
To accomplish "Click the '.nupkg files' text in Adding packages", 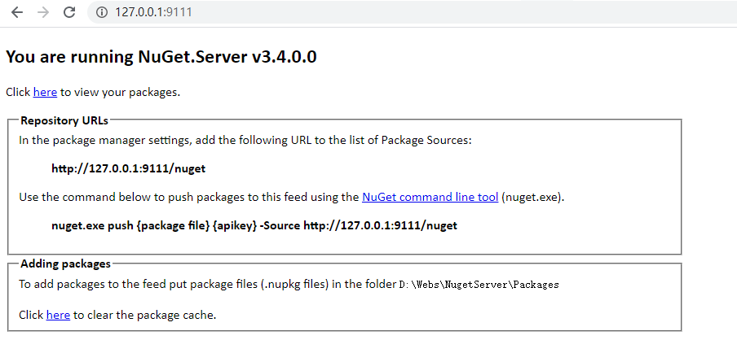I will (294, 284).
